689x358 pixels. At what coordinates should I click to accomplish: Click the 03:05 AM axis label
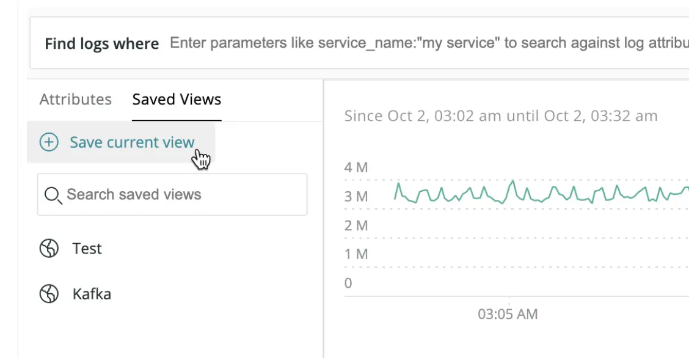pyautogui.click(x=508, y=313)
